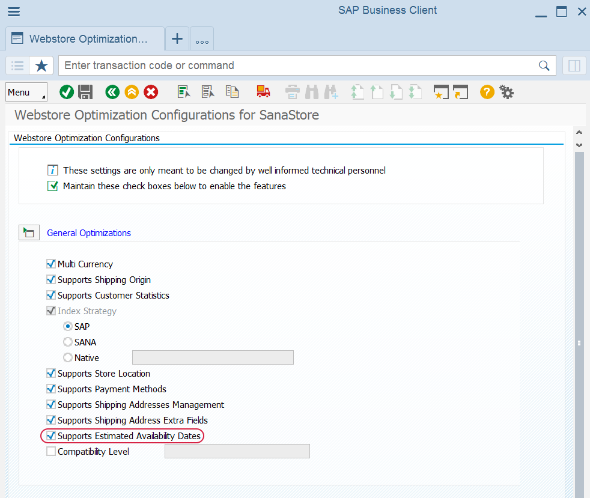
Task: Uncheck Multi Currency checkbox
Action: click(51, 264)
